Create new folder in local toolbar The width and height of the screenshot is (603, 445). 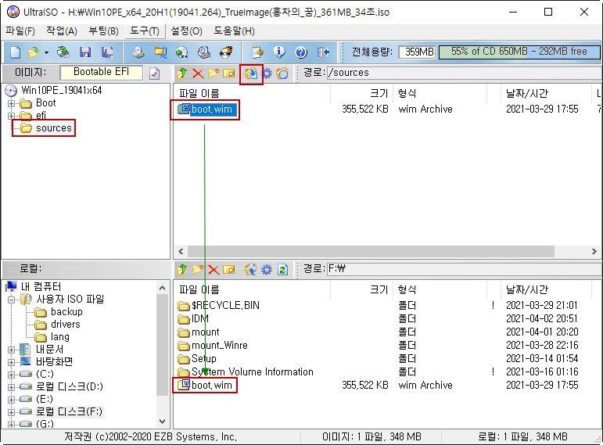198,269
